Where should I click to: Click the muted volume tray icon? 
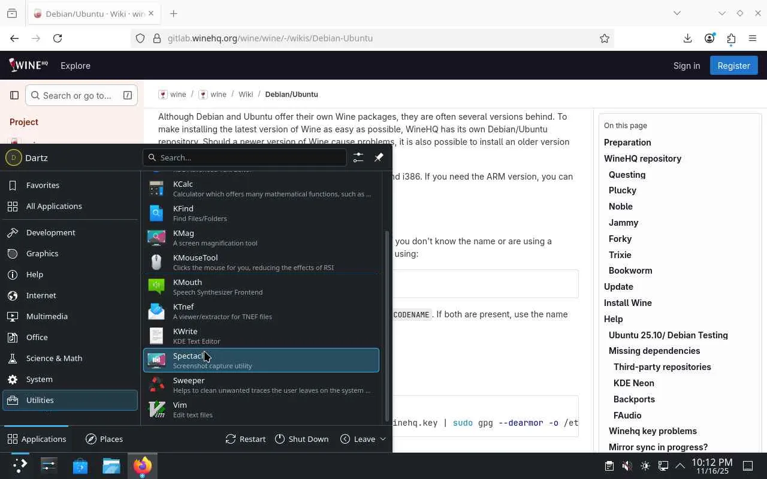point(627,466)
